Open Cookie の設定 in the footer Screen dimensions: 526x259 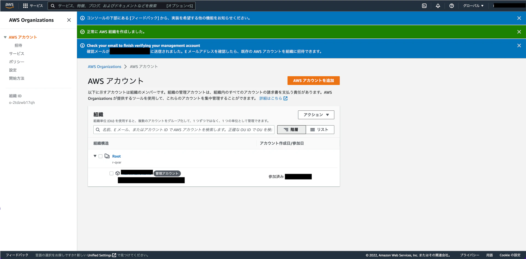coord(510,255)
